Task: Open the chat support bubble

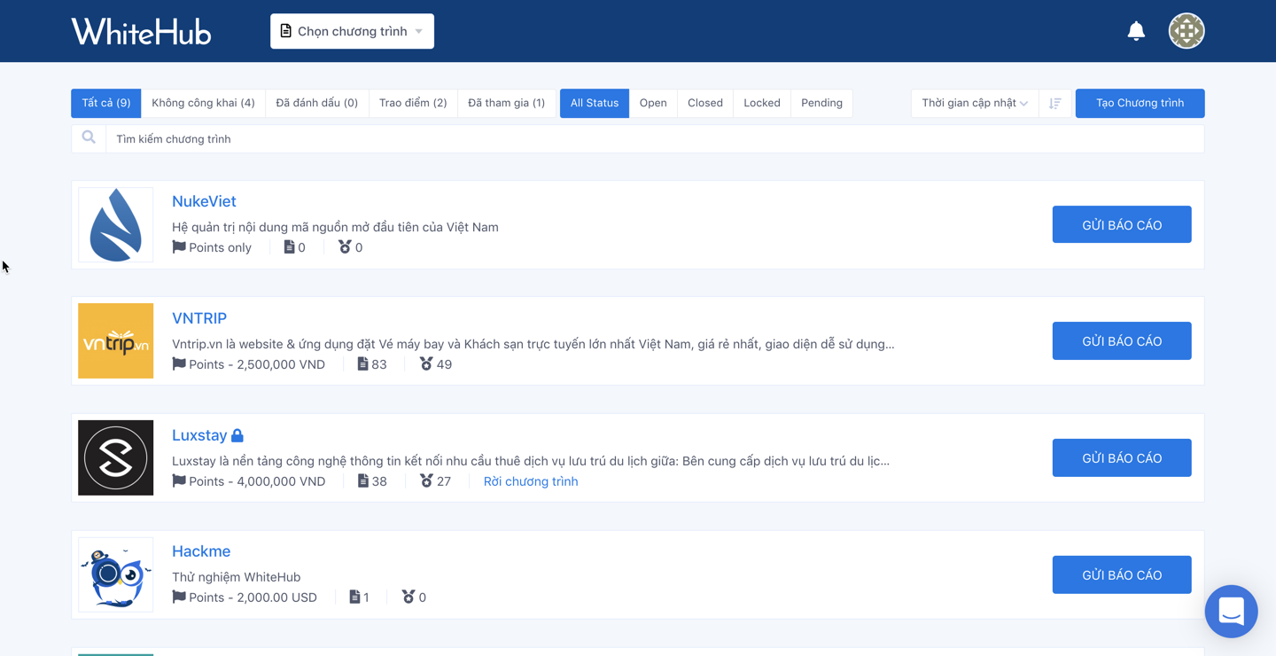Action: pyautogui.click(x=1231, y=611)
